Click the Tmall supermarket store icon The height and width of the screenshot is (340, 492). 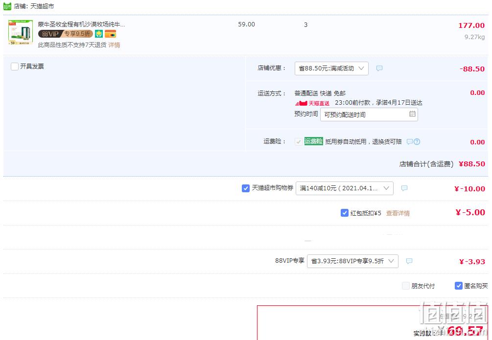click(x=7, y=6)
